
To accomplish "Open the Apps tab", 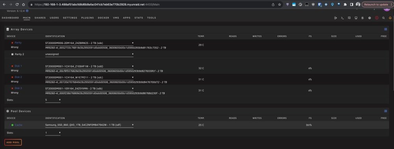I will click(126, 18).
